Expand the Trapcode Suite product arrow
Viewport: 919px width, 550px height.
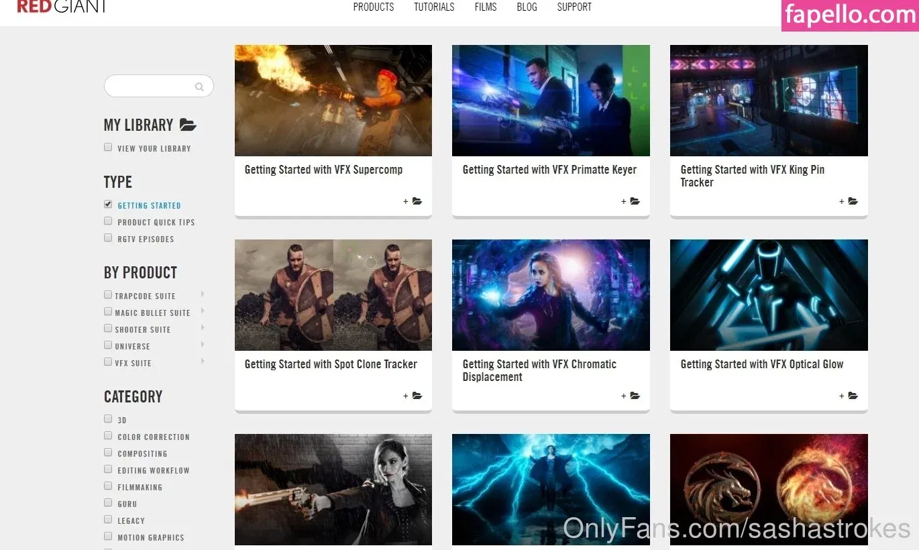pyautogui.click(x=203, y=294)
